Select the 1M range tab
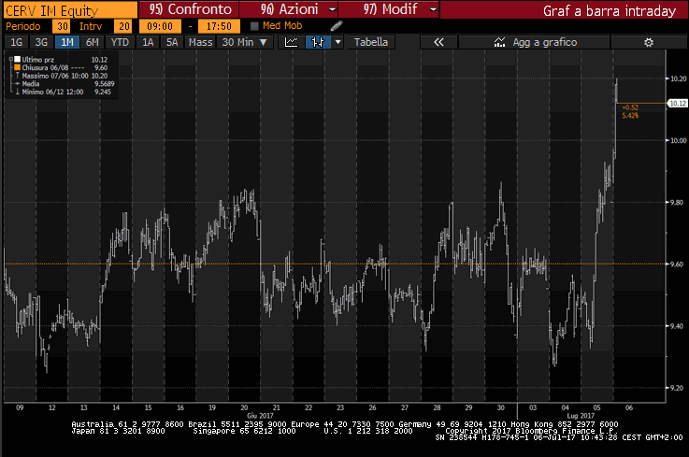Viewport: 689px width, 457px height. (67, 42)
